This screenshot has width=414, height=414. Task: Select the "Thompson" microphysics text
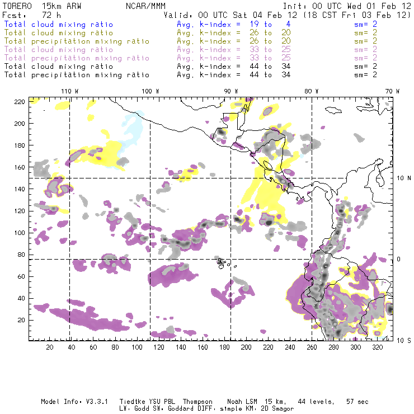pyautogui.click(x=197, y=402)
